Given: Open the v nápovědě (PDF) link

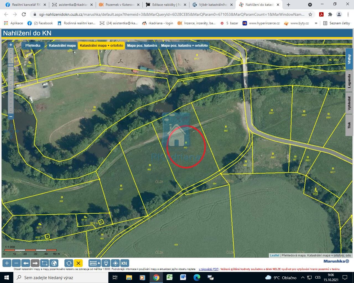Looking at the screenshot, I should (209, 269).
